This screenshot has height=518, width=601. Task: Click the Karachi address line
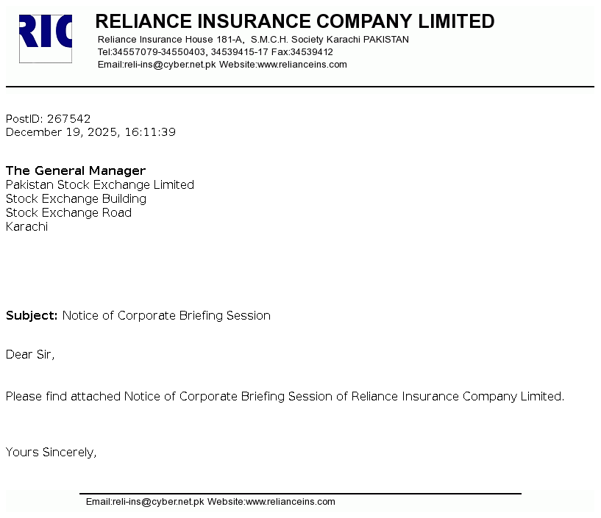[27, 227]
